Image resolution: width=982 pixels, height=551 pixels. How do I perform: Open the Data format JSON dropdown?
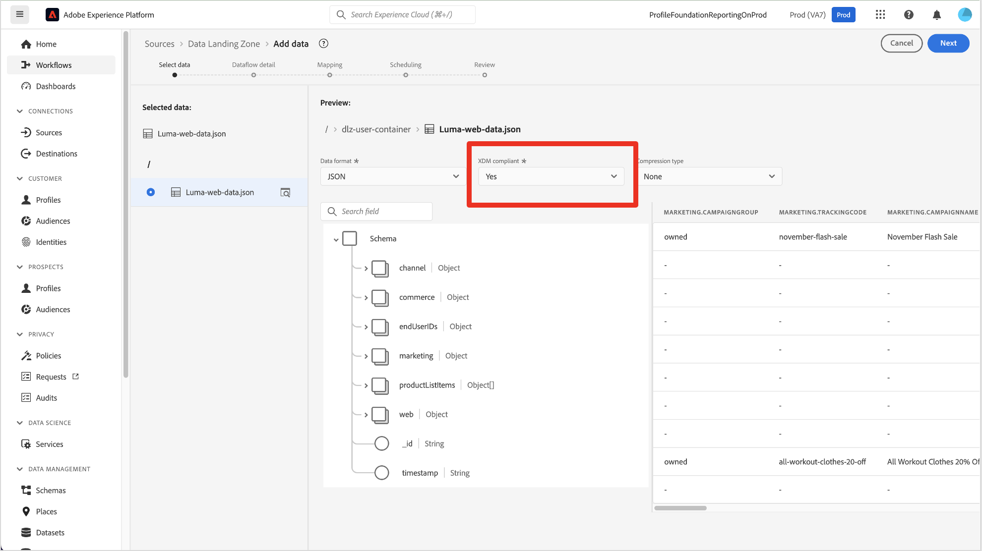click(393, 176)
